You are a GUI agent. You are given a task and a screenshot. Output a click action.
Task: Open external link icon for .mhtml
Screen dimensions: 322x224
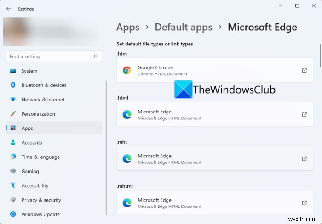pos(305,203)
